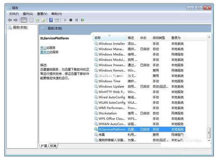
Task: Click the Export List toolbar icon
Action: (43, 20)
